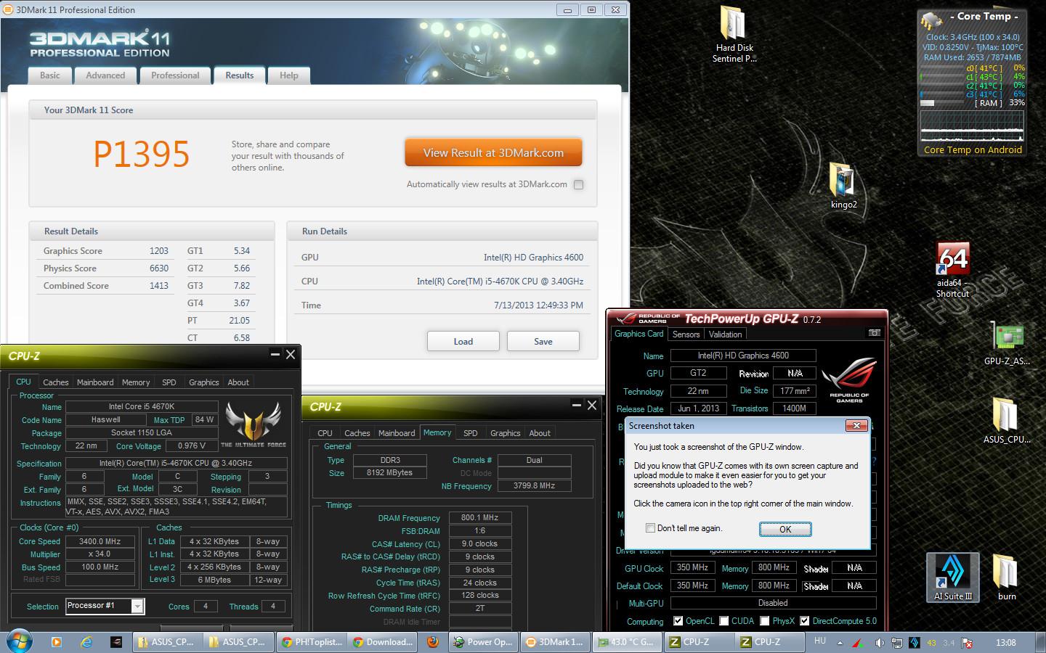This screenshot has width=1046, height=653.
Task: Open the Basic tab in 3DMark 11
Action: (50, 75)
